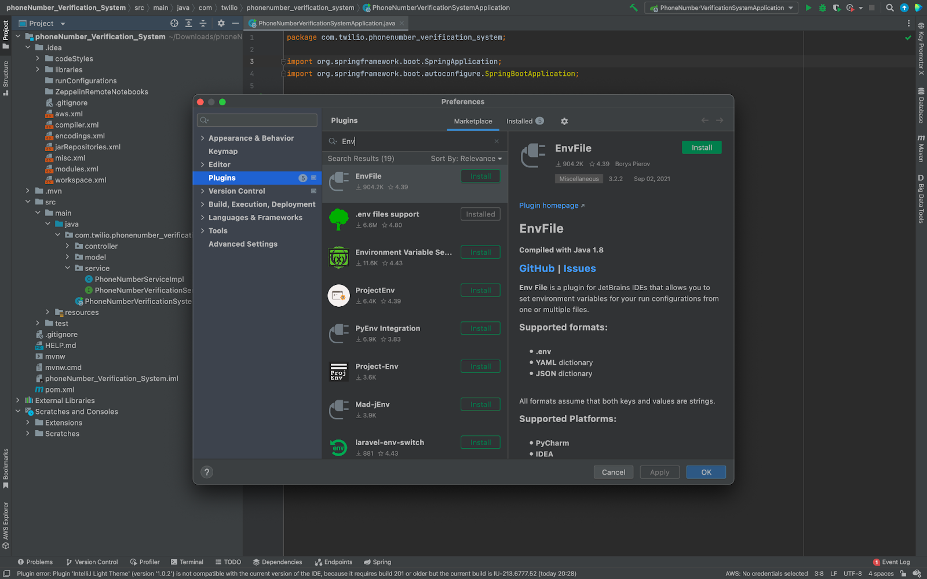Open plugin settings gear icon

564,121
